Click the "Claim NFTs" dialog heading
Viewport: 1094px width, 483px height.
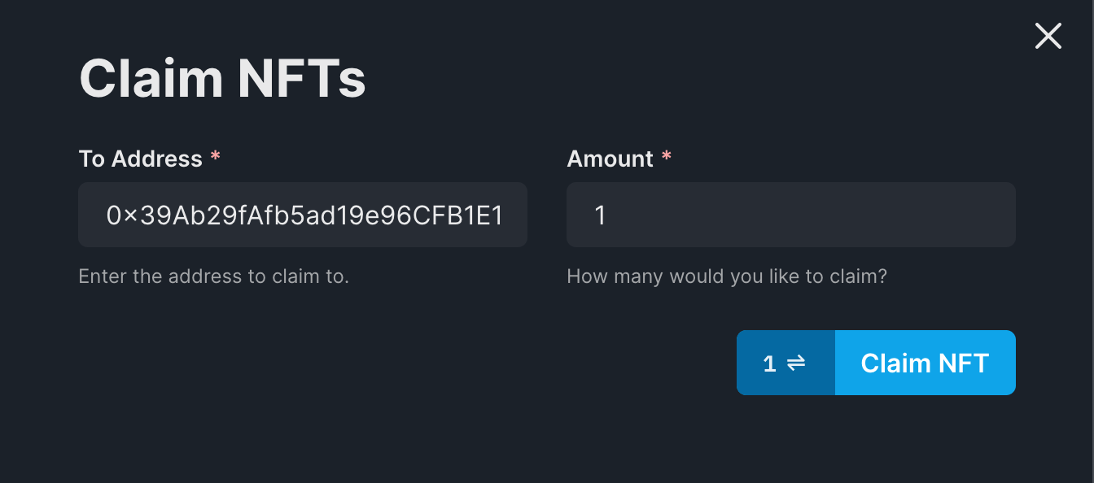click(222, 79)
